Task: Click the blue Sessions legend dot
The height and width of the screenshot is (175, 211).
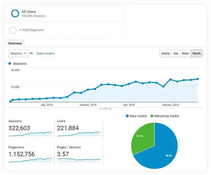Action: coord(10,63)
